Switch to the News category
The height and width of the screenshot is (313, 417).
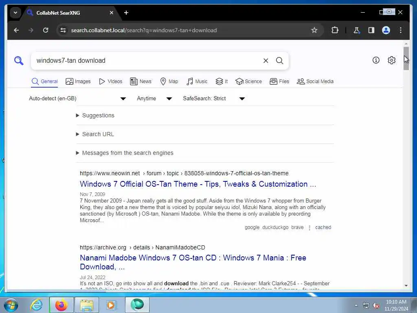point(140,82)
